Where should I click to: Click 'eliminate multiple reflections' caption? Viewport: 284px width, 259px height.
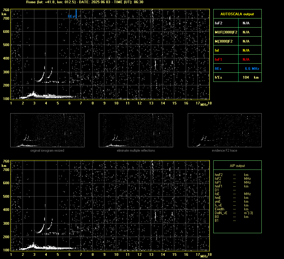coord(136,150)
